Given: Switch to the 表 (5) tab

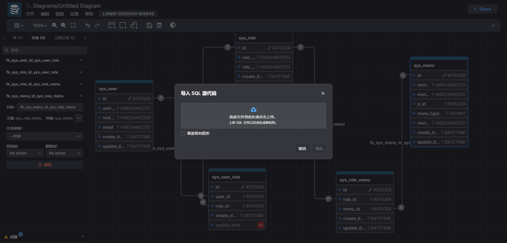Looking at the screenshot, I should click(x=18, y=38).
